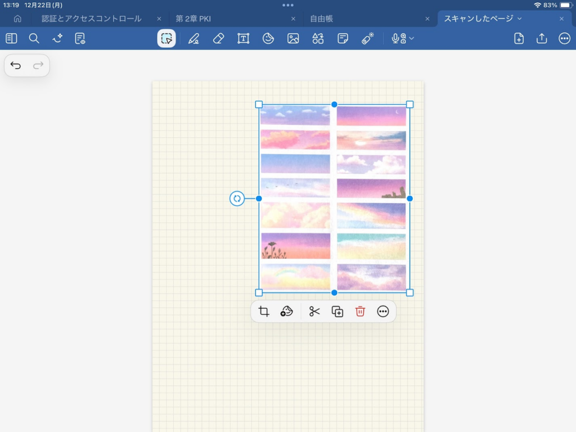Screen dimensions: 576x432
Task: Open the Shapes tool
Action: pos(318,38)
